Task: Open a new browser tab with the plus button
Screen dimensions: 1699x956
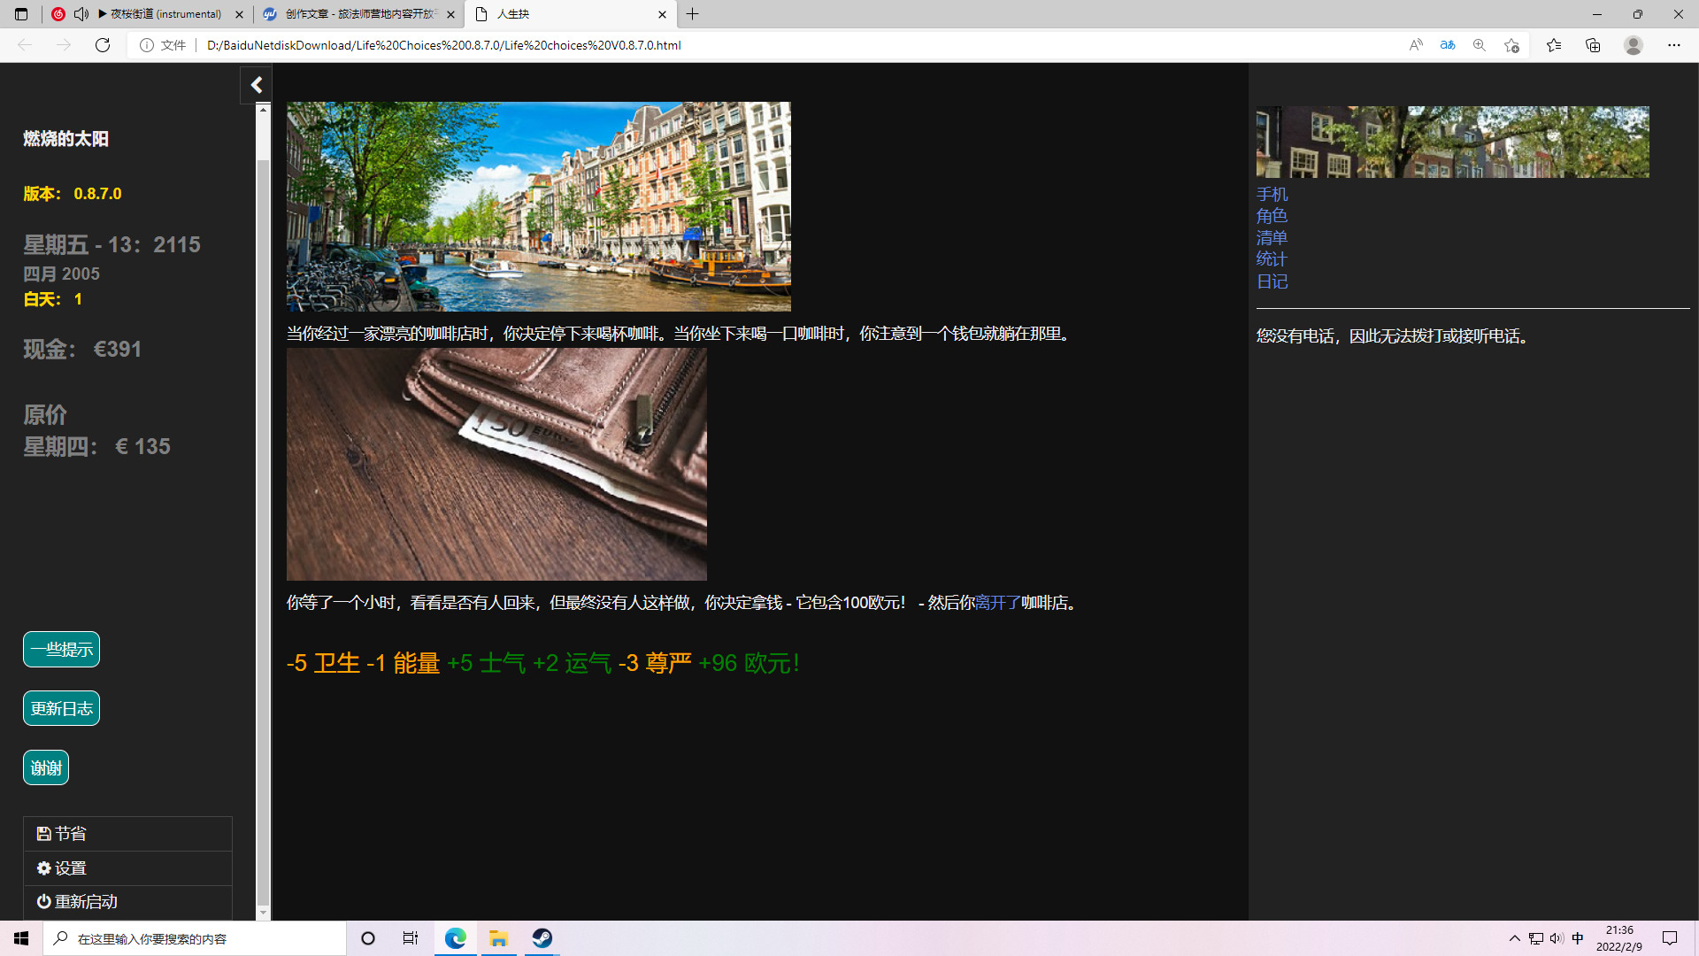Action: pyautogui.click(x=693, y=14)
